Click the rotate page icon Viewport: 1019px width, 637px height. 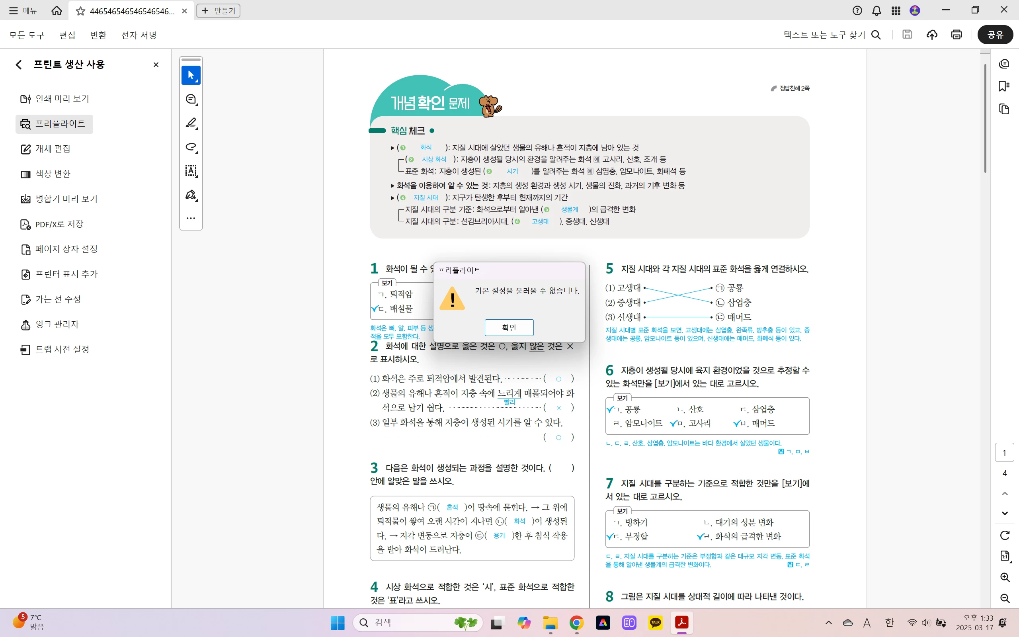pos(1005,535)
